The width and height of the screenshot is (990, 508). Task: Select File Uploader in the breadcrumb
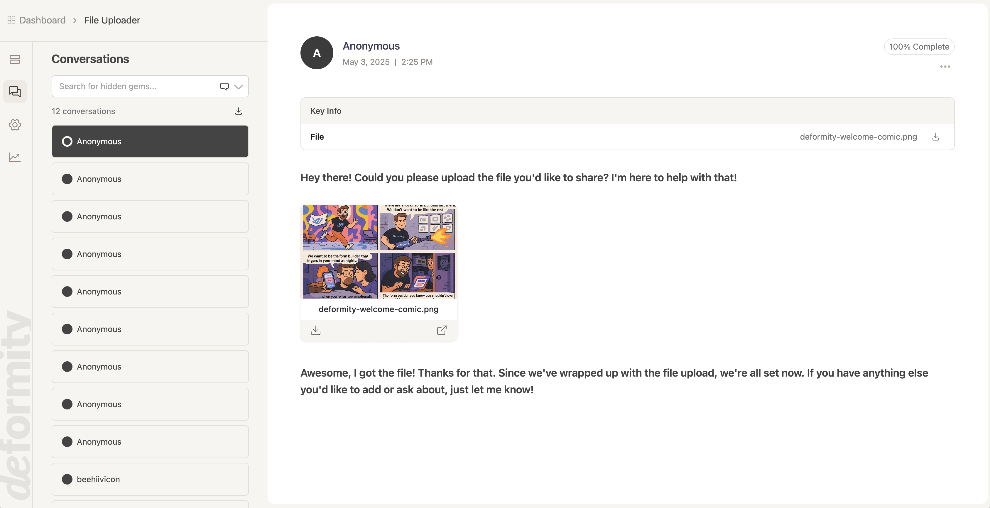pos(112,20)
